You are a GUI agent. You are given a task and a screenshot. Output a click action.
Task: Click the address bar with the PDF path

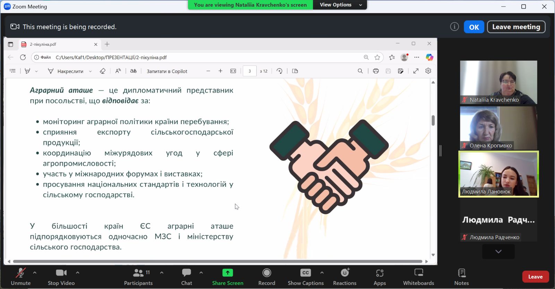[207, 58]
